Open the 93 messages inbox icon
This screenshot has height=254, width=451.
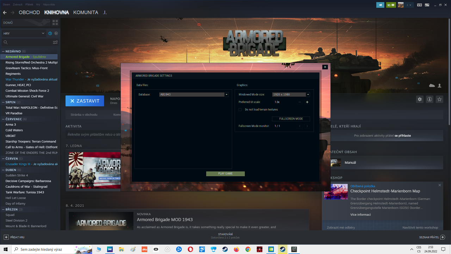click(x=391, y=5)
